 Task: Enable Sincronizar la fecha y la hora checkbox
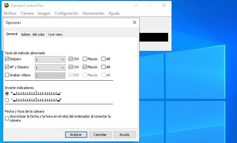click(7, 118)
